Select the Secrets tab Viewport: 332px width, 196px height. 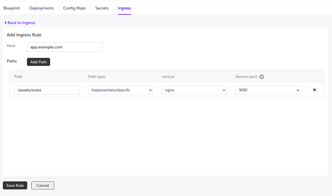click(102, 8)
